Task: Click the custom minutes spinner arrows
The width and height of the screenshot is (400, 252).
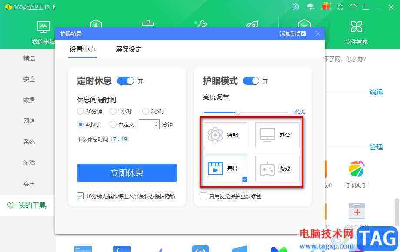Action: pyautogui.click(x=156, y=124)
